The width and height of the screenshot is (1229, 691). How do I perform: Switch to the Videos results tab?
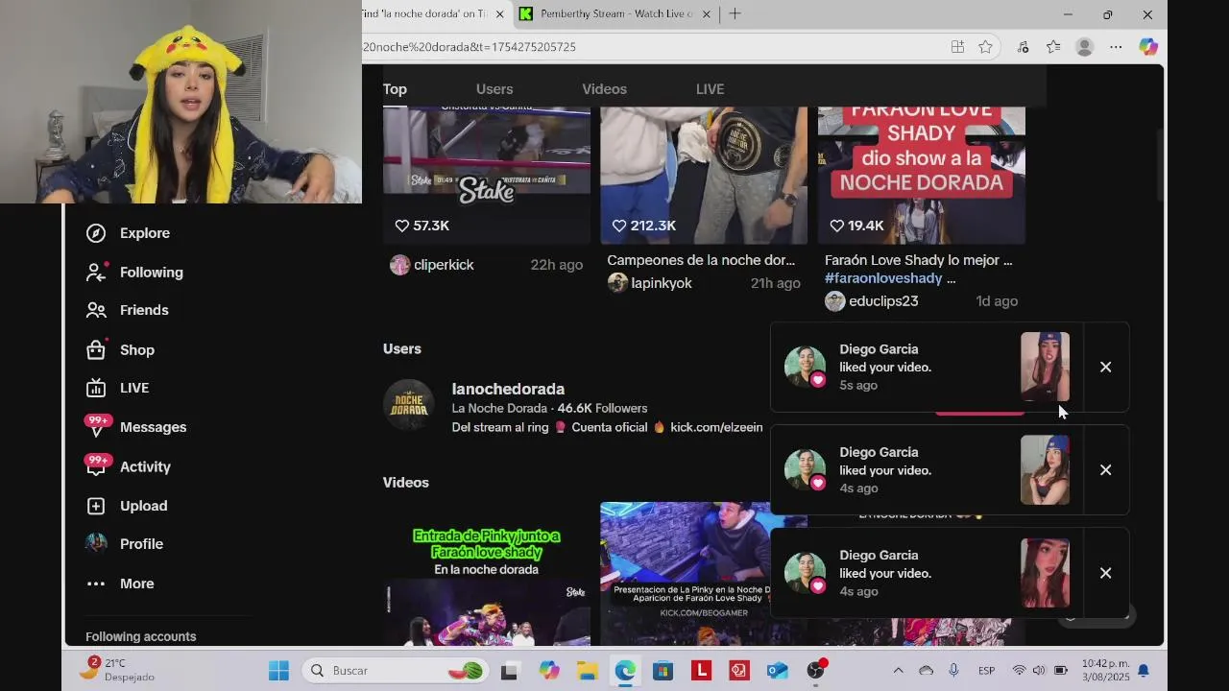604,89
